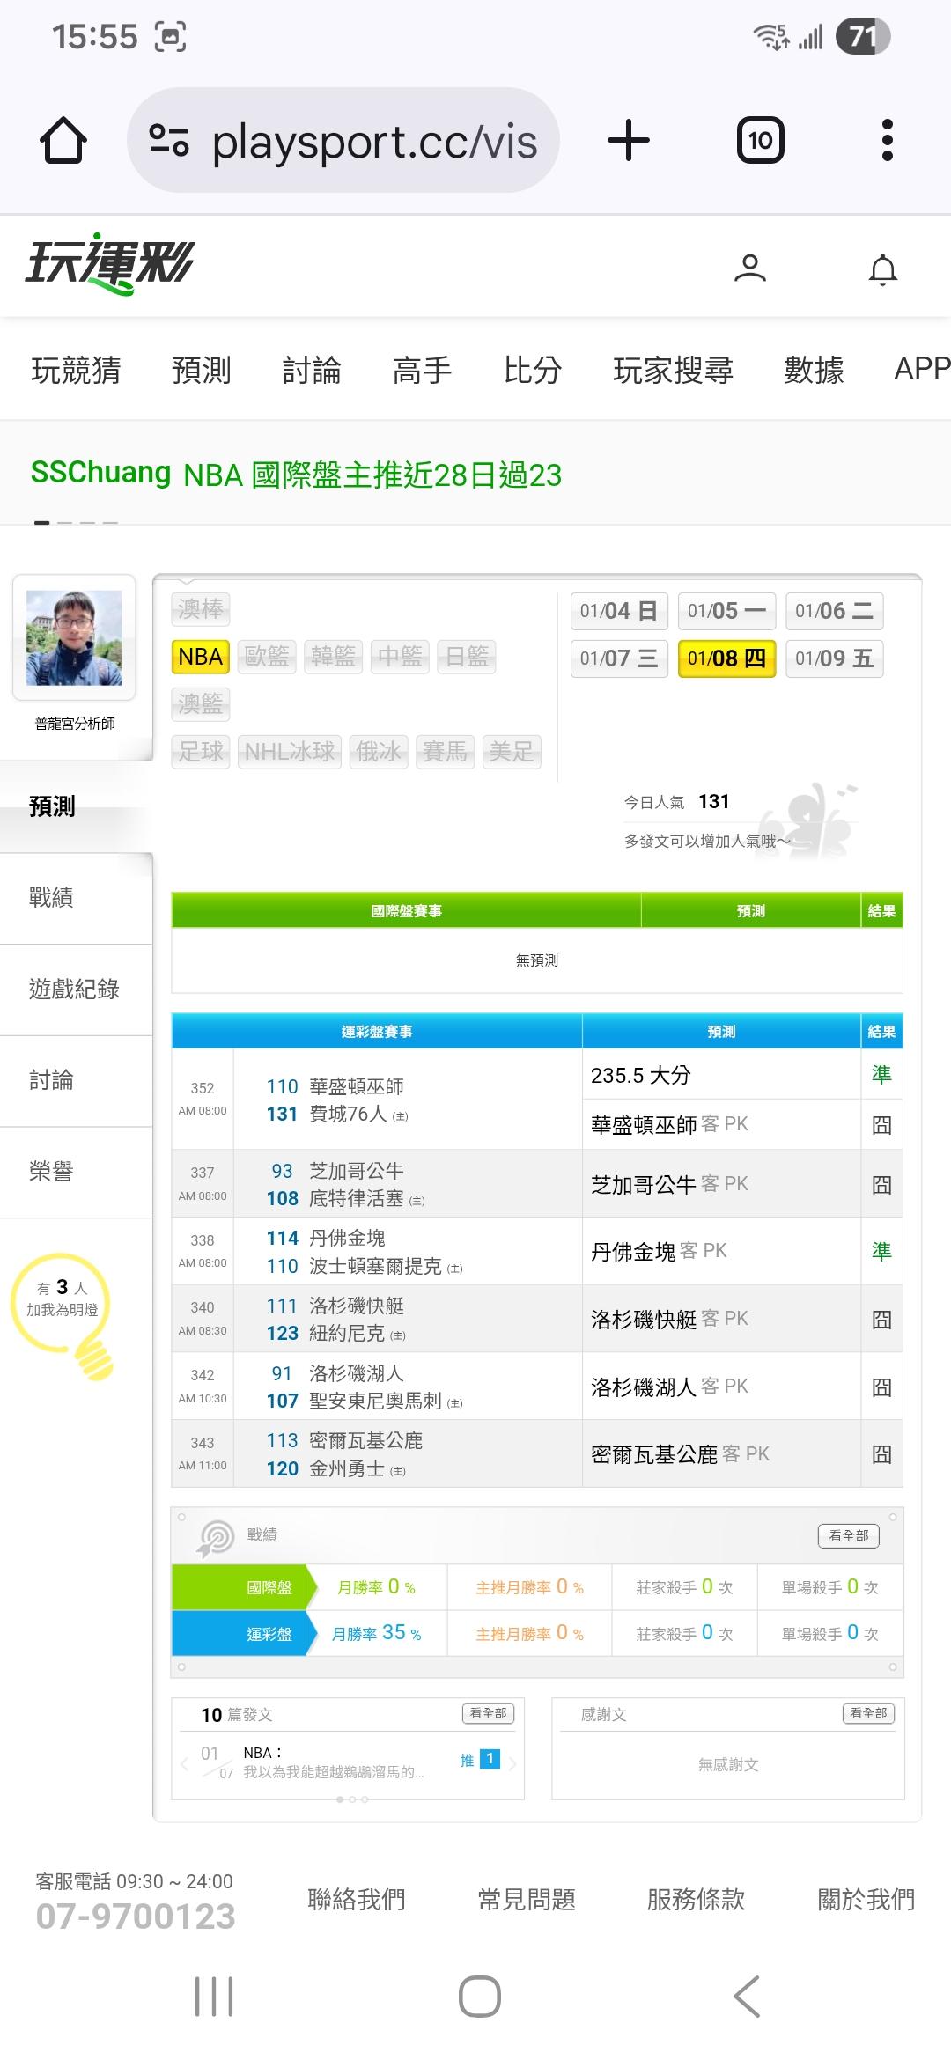951x2060 pixels.
Task: Click the 玩運彩 logo
Action: pyautogui.click(x=110, y=263)
